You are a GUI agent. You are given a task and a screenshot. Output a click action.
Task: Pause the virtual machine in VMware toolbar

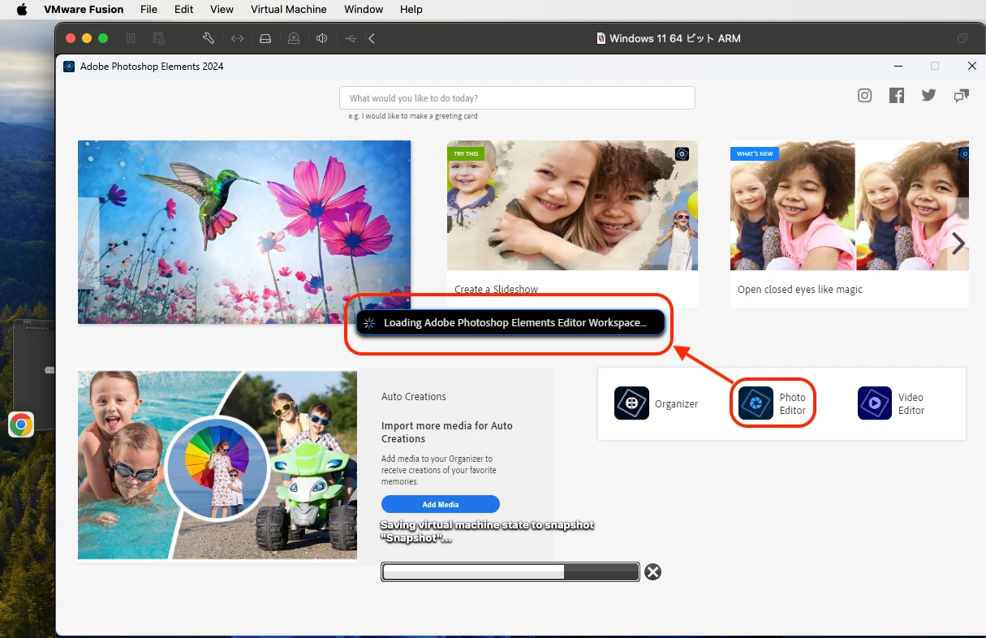tap(131, 38)
